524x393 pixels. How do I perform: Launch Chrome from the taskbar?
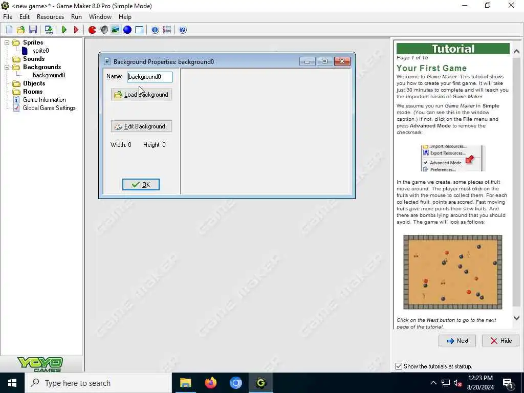coord(235,383)
